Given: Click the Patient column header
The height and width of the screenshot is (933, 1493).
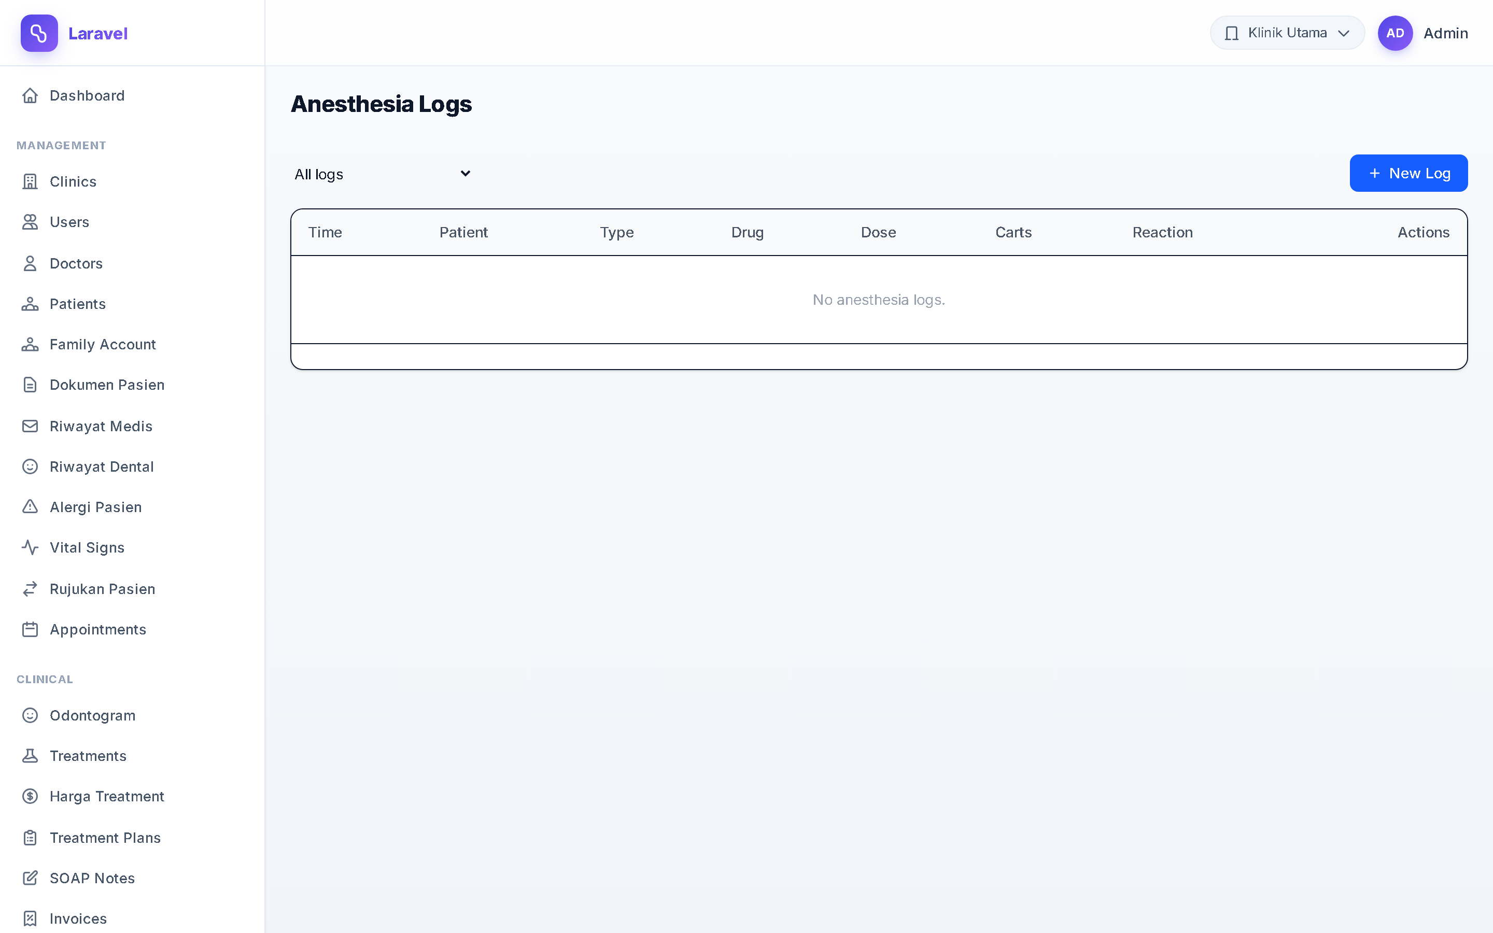Looking at the screenshot, I should point(463,233).
